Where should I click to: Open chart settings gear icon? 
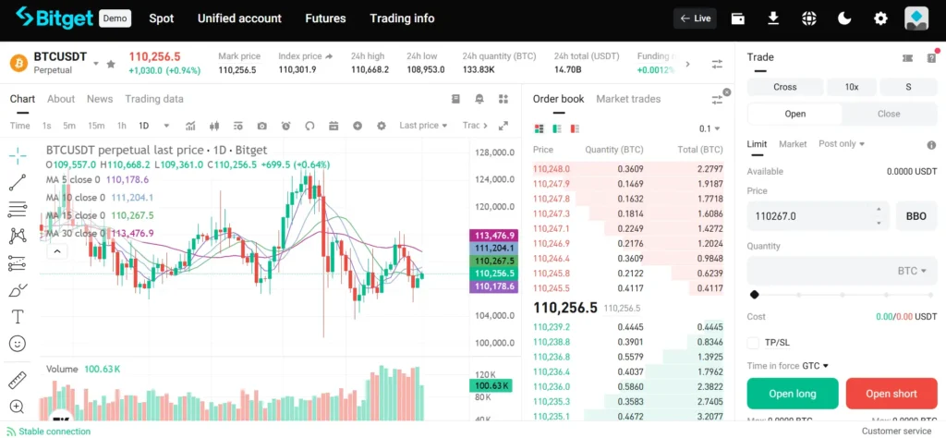pos(382,126)
